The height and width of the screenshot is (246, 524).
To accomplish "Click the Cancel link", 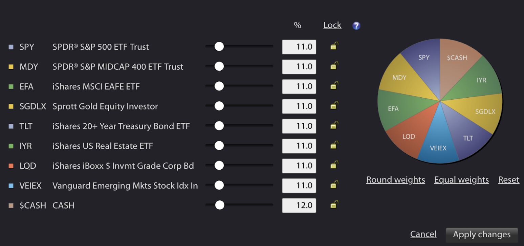I will coord(423,234).
